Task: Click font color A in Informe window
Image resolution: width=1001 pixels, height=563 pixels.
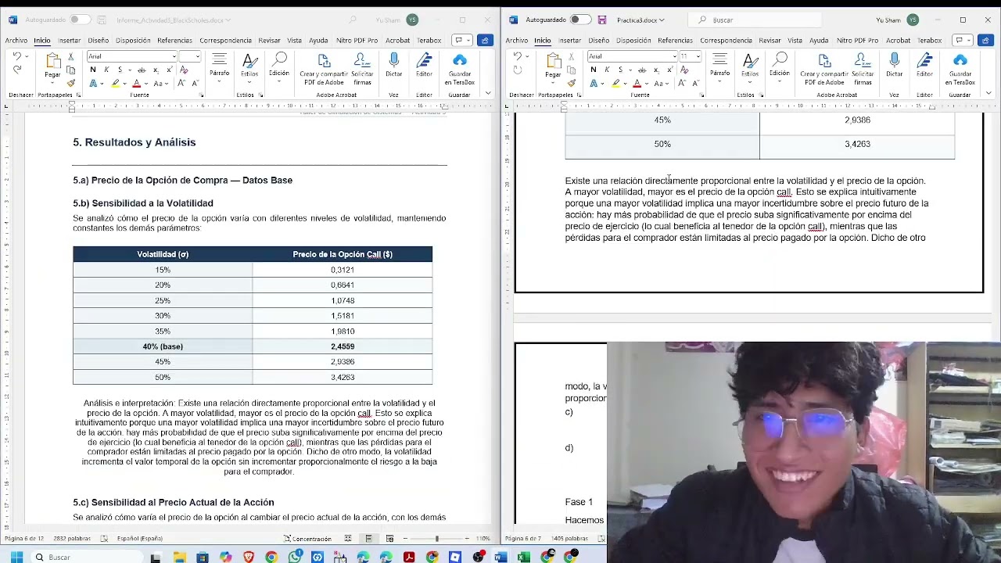Action: (136, 83)
